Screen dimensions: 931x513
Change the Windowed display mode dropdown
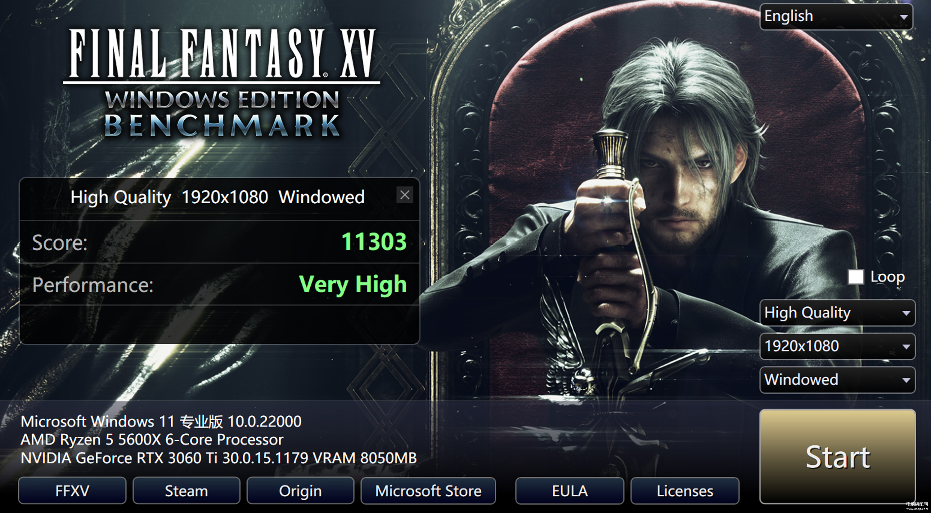(837, 380)
